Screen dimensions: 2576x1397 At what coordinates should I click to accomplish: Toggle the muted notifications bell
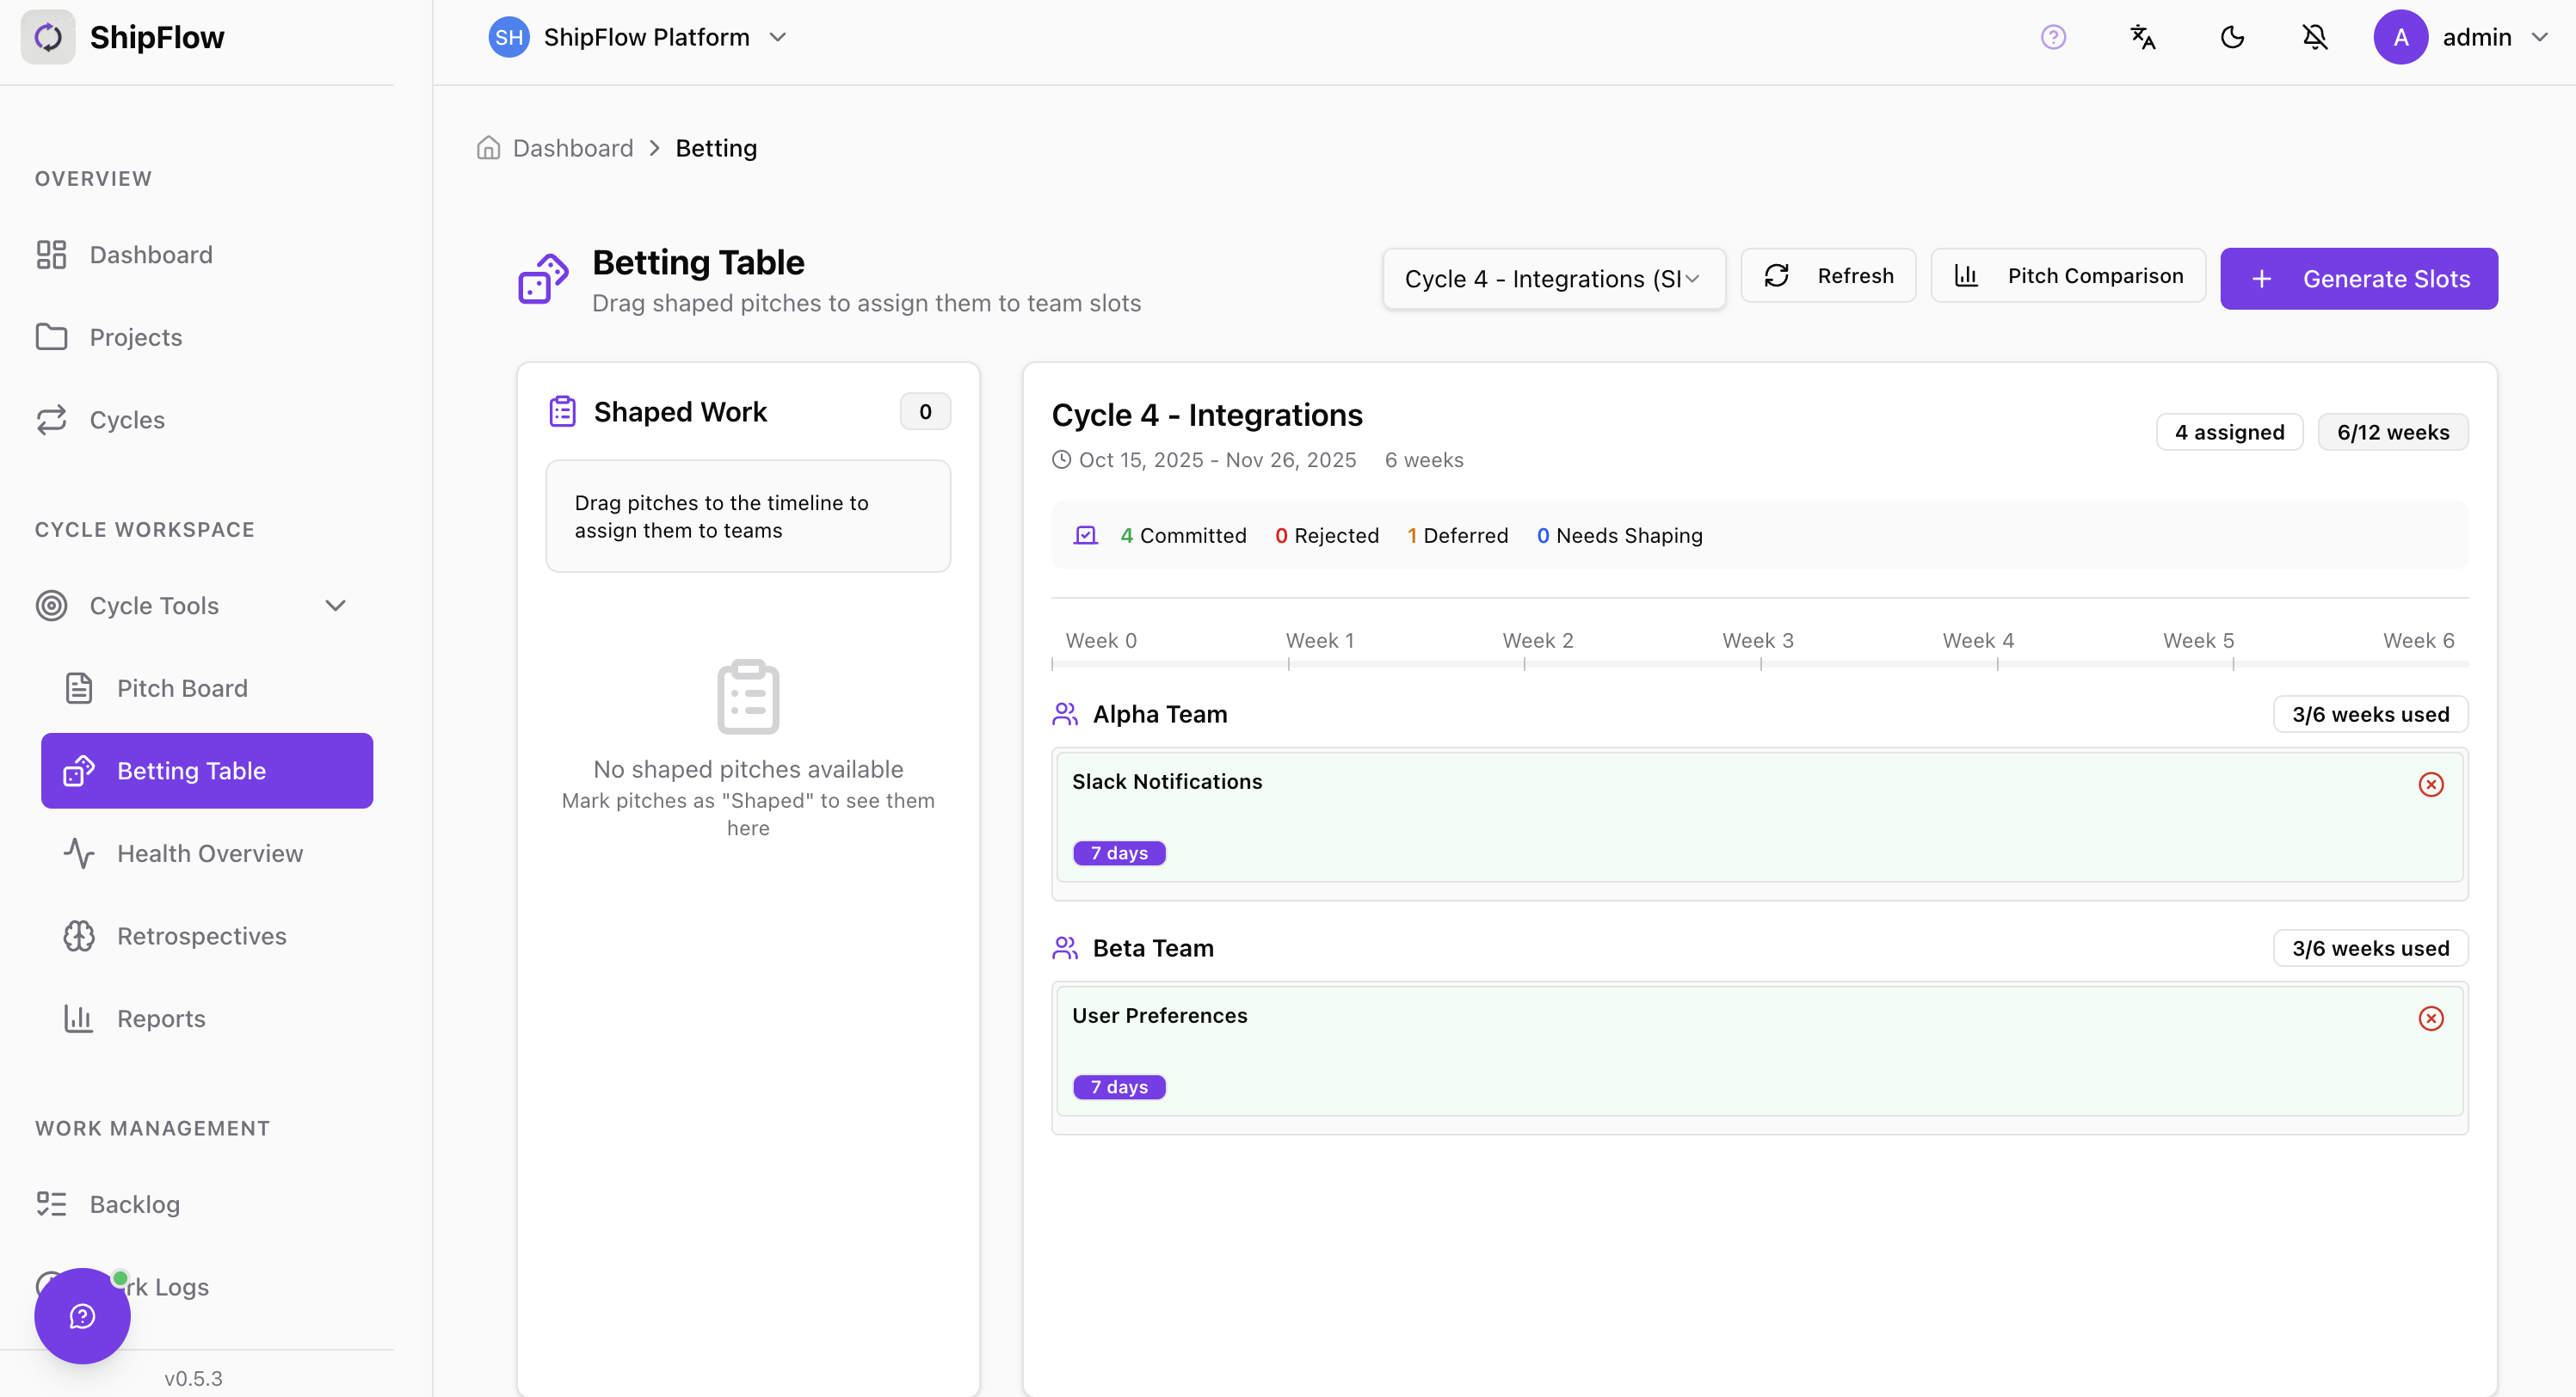[2314, 37]
